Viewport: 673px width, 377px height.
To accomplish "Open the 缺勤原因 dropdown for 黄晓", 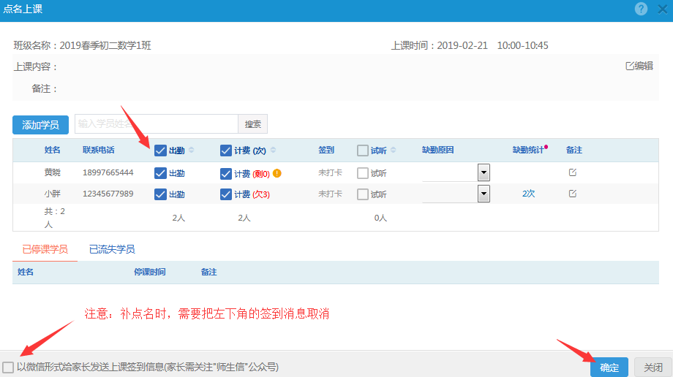I will (484, 172).
